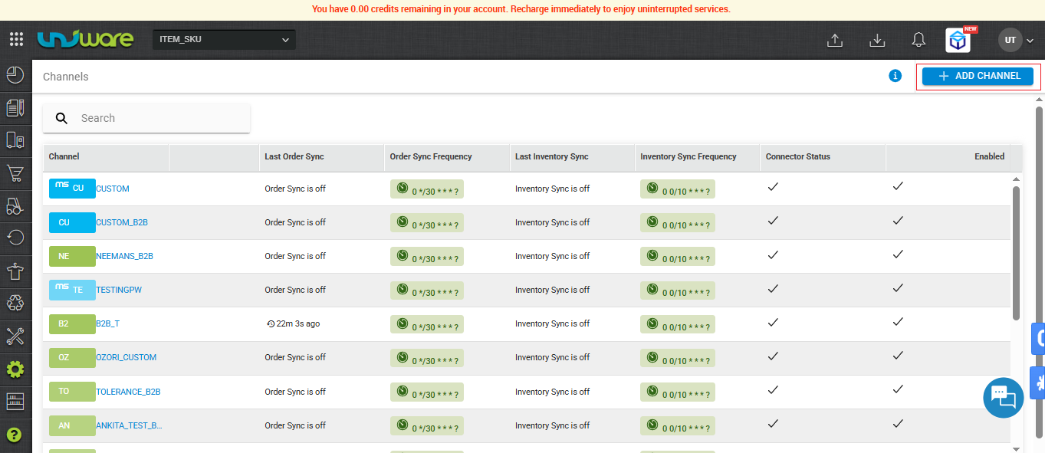This screenshot has width=1045, height=453.
Task: Click the UT user avatar
Action: tap(1010, 40)
